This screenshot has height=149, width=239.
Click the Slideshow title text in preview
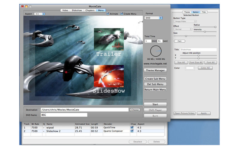pos(109,91)
